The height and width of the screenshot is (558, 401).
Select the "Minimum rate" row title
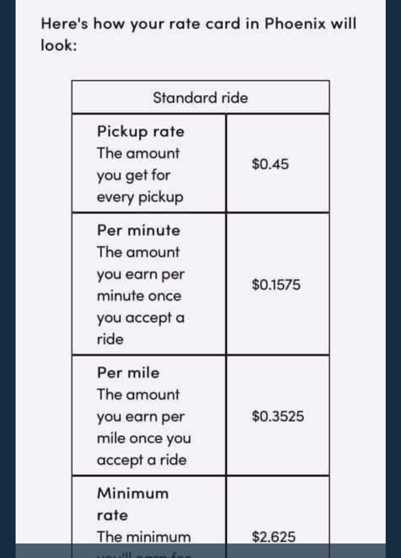click(133, 504)
